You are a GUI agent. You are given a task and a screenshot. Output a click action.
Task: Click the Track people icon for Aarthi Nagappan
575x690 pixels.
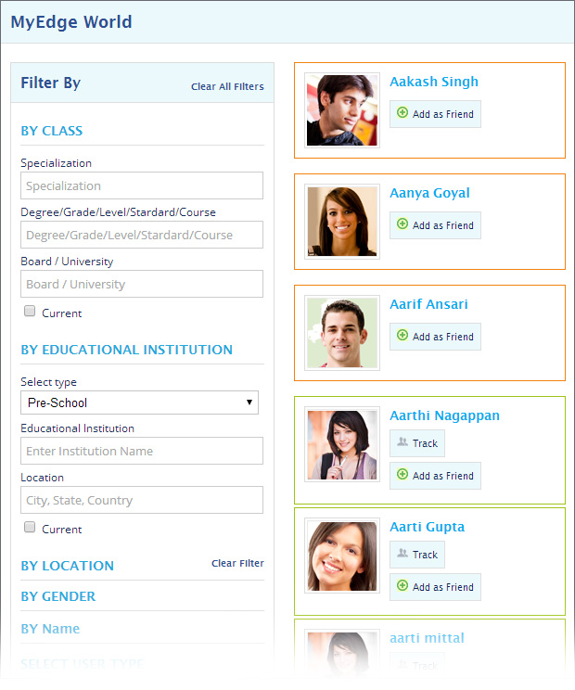click(402, 443)
